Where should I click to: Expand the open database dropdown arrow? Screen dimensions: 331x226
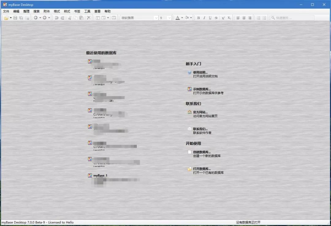click(x=11, y=18)
